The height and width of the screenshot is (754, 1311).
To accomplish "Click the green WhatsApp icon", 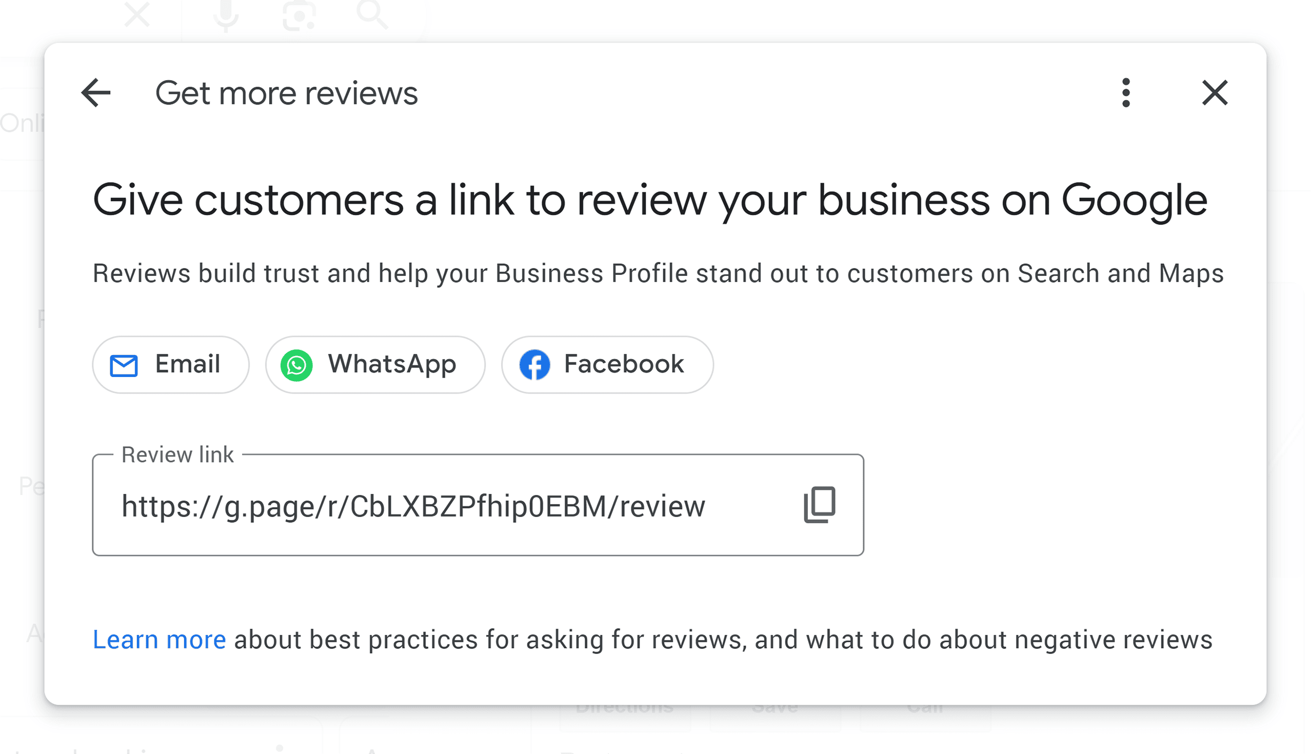I will 297,364.
